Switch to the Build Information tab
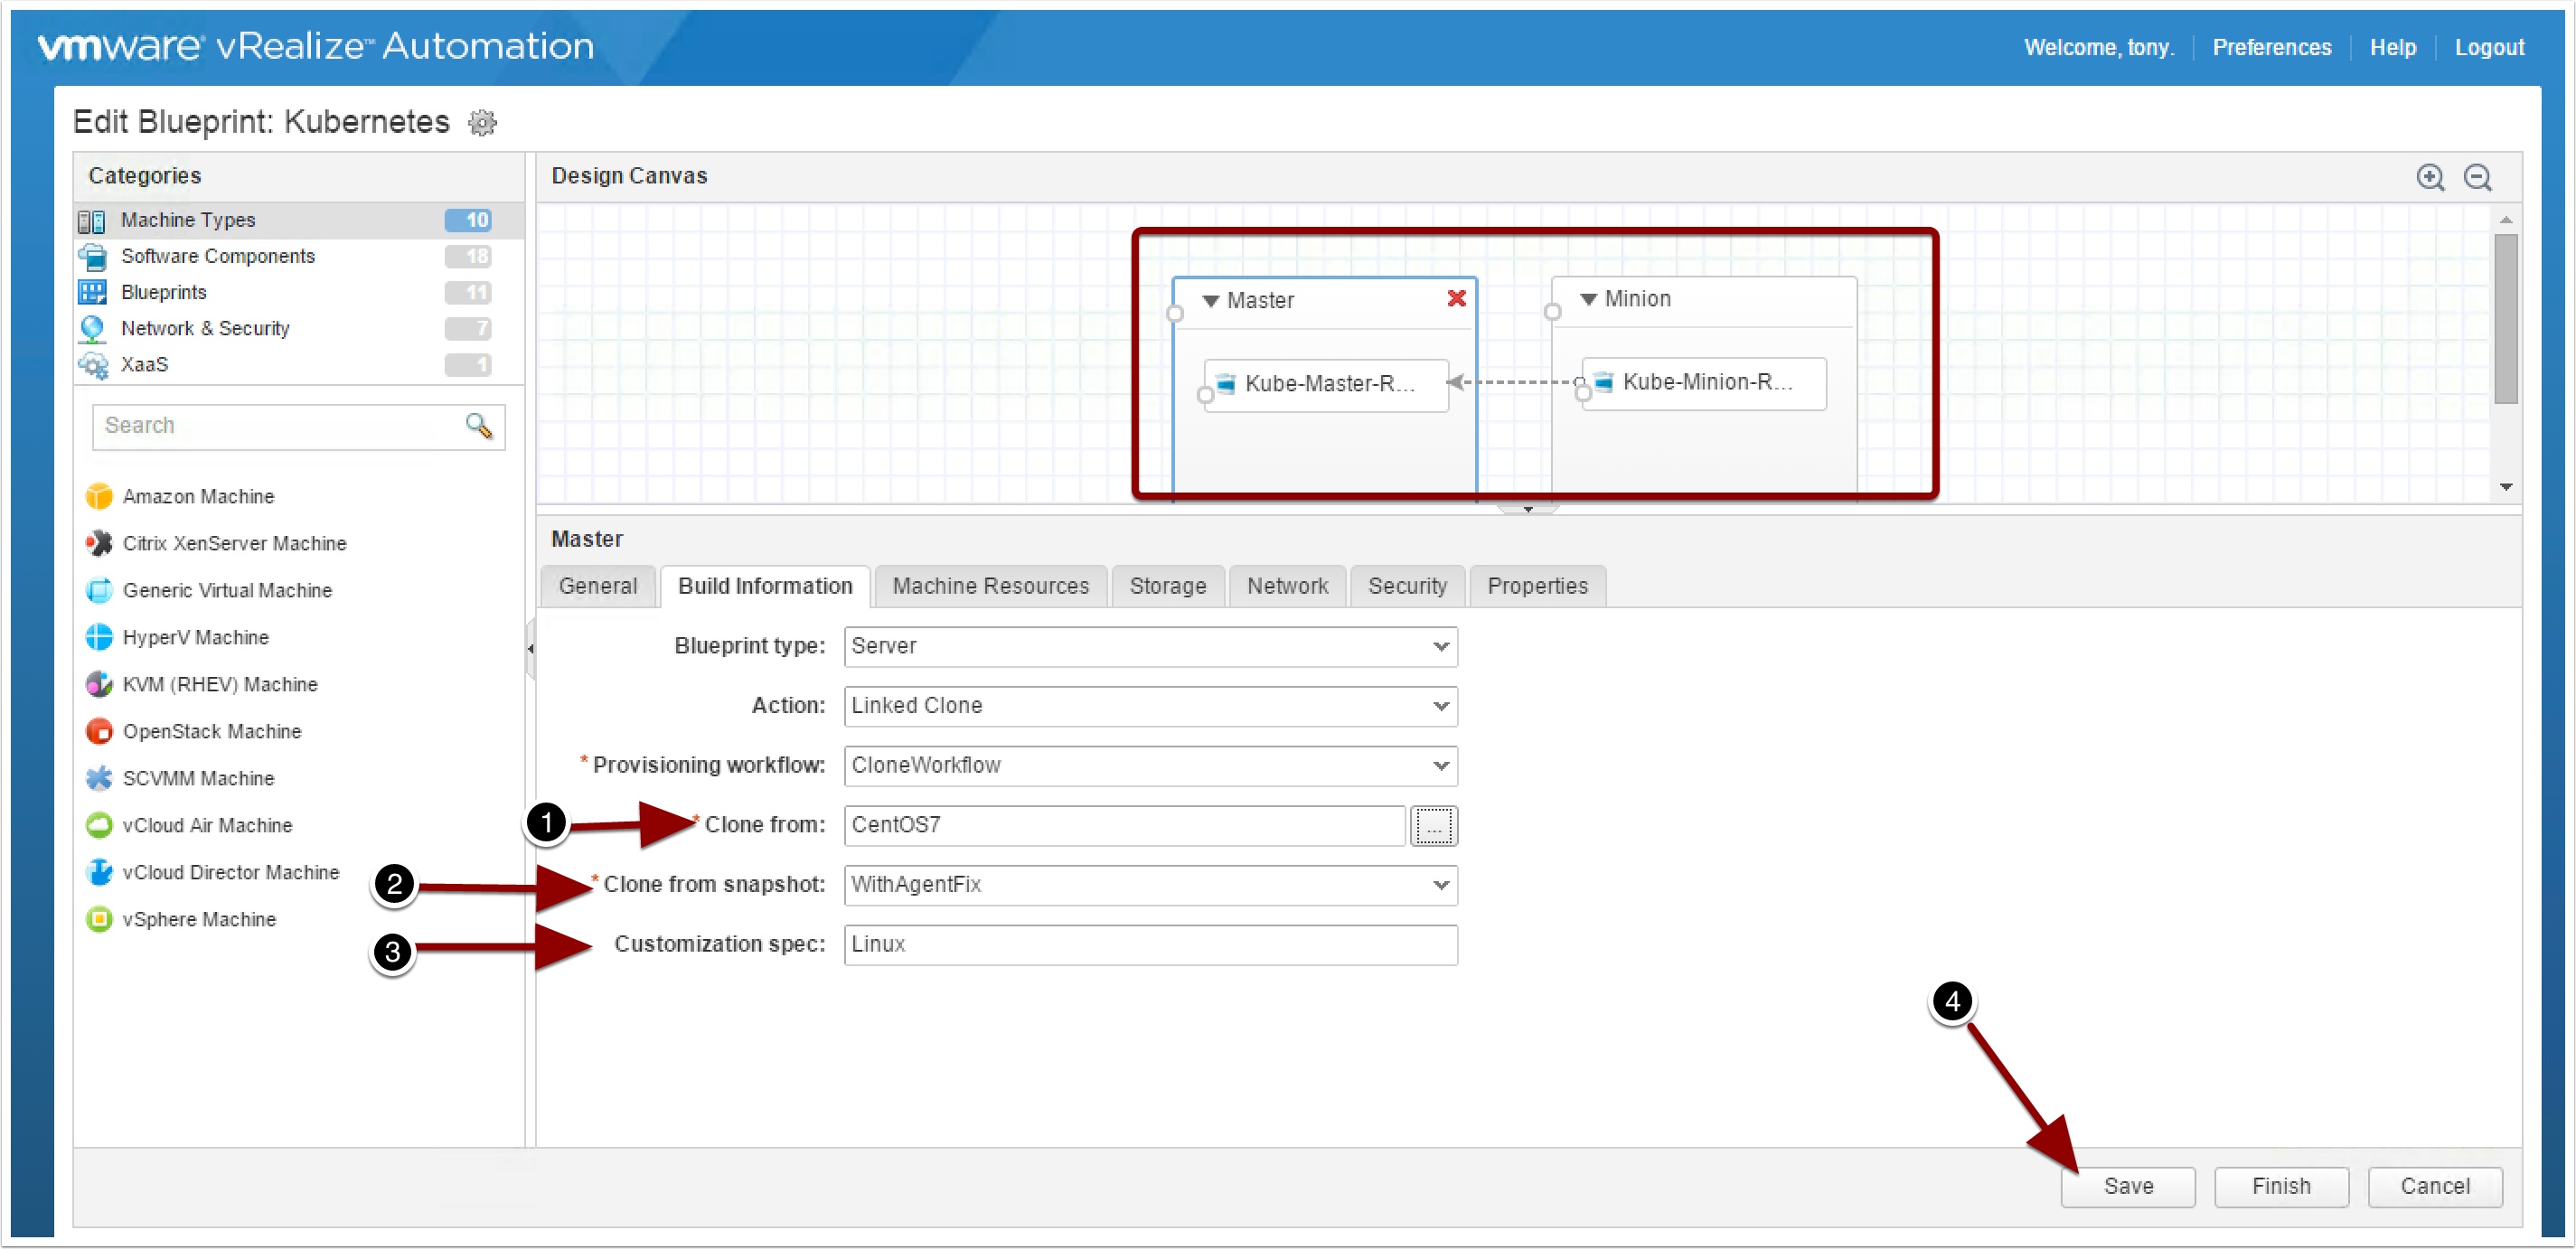The height and width of the screenshot is (1249, 2576). 765,586
